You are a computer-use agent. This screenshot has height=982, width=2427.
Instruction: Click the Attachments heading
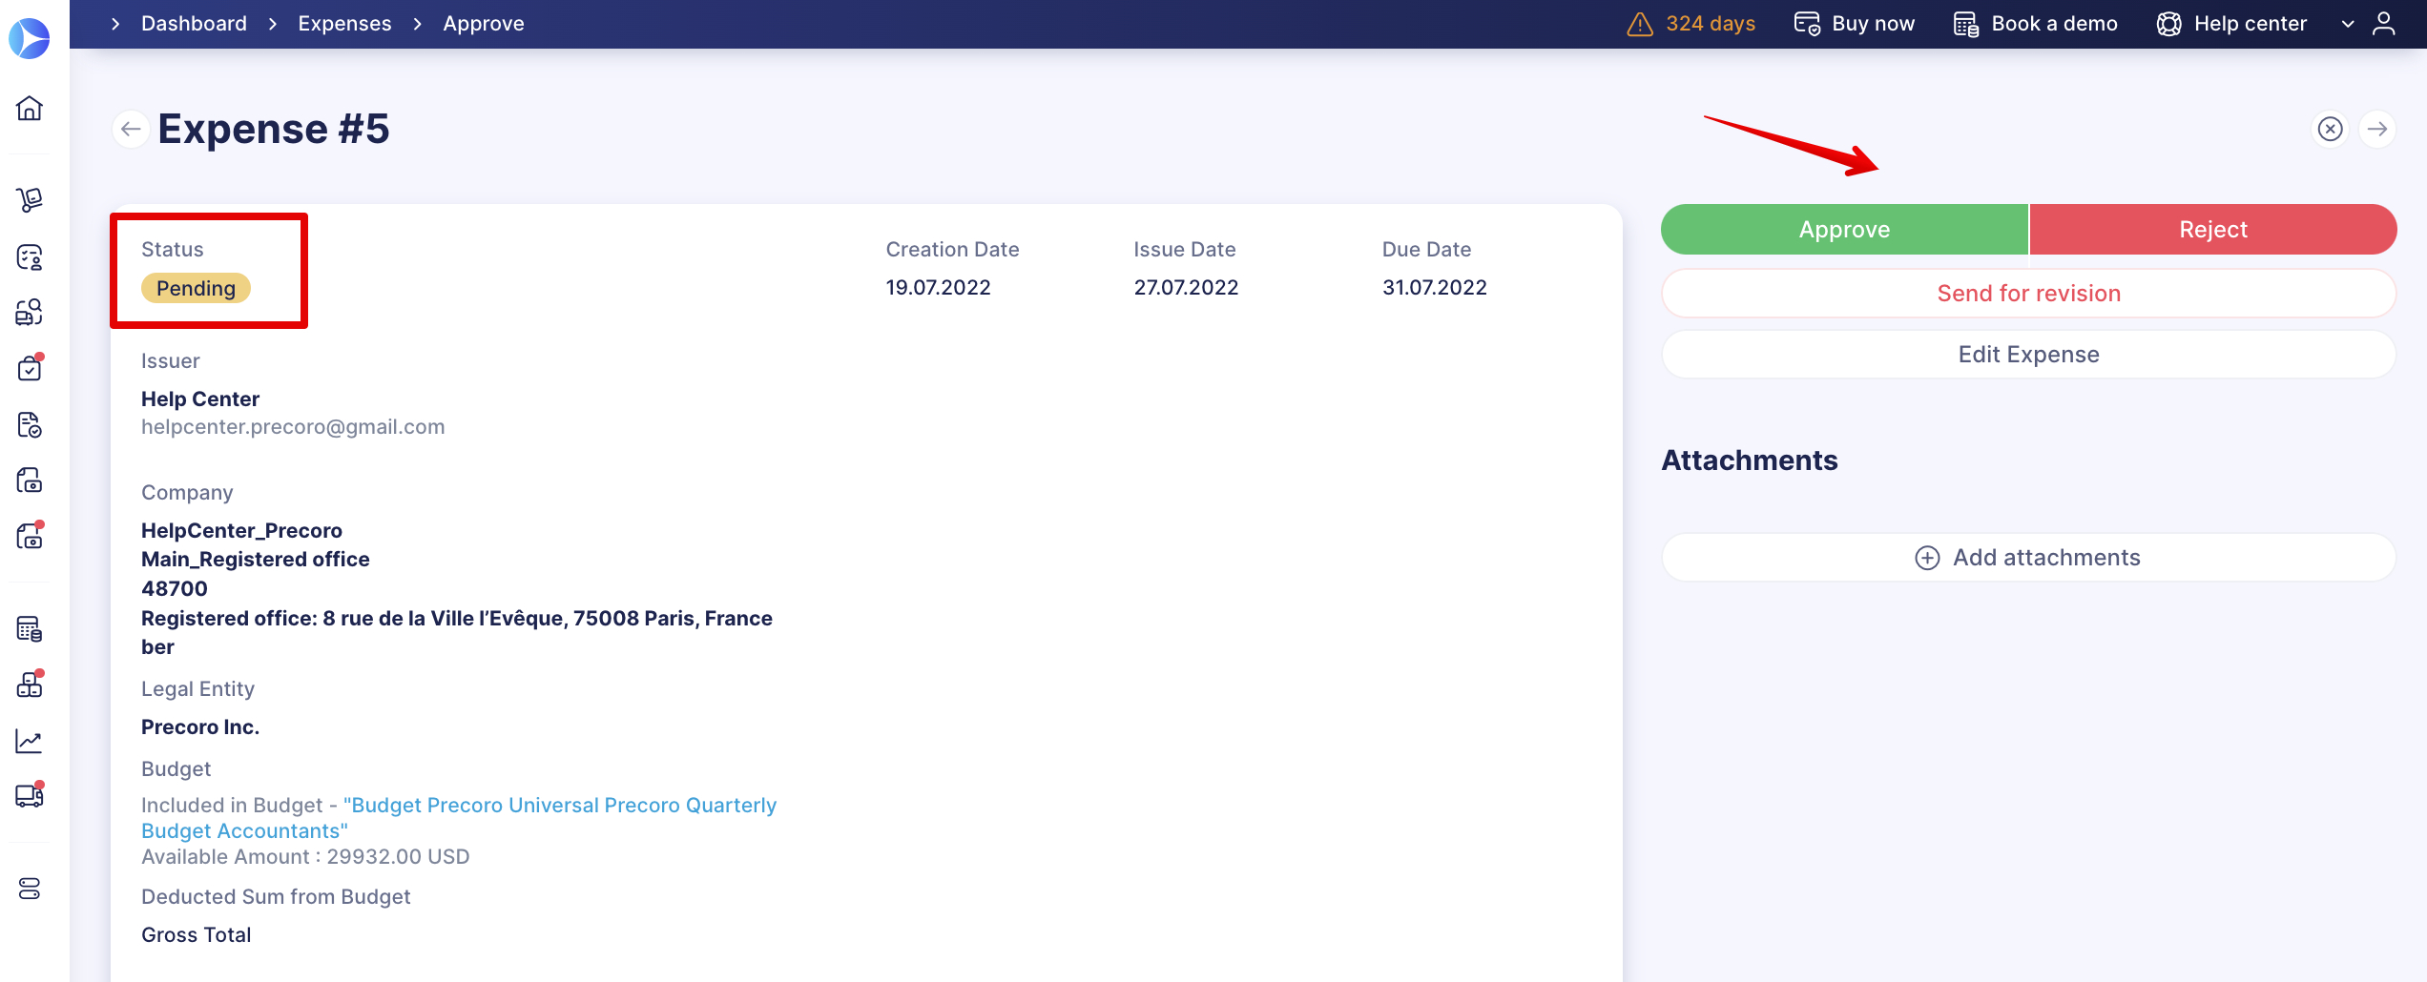coord(1750,460)
